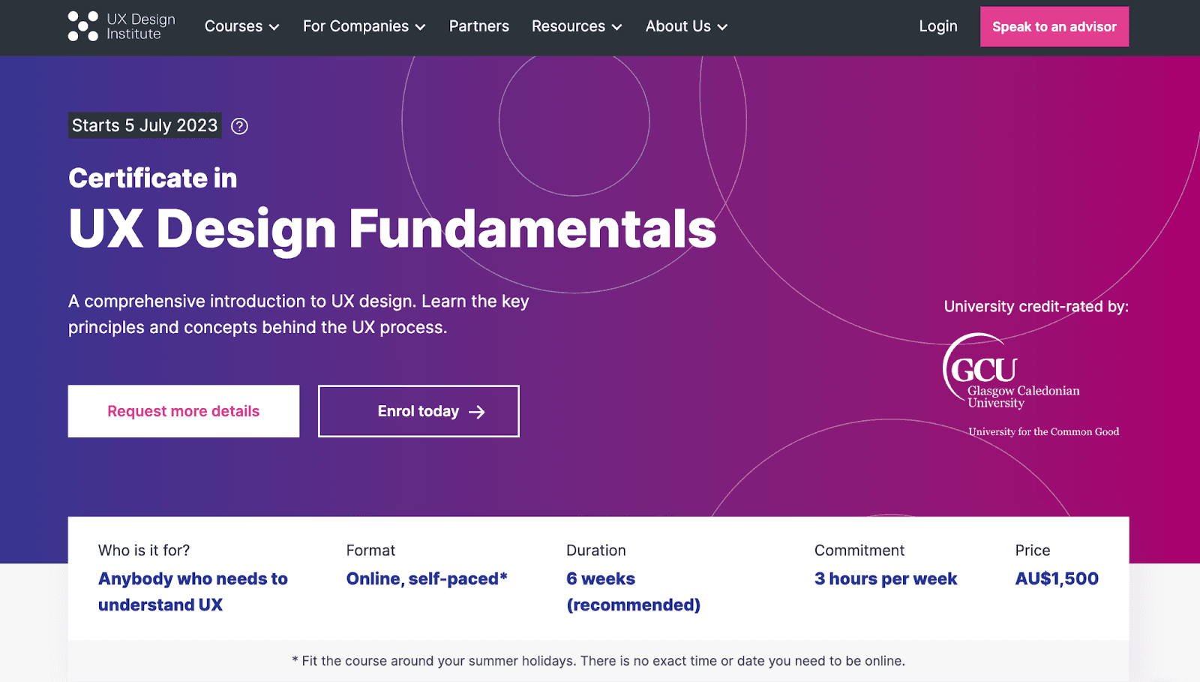Click the AU$1,500 price text

(x=1056, y=578)
